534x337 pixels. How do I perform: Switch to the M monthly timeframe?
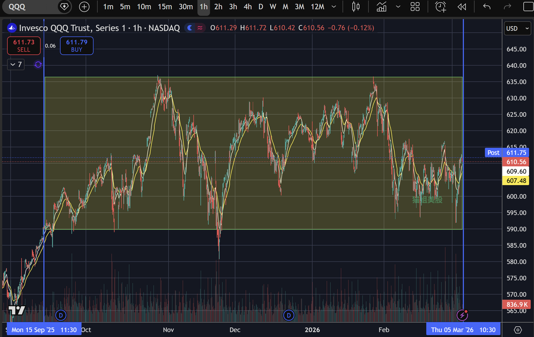click(285, 7)
